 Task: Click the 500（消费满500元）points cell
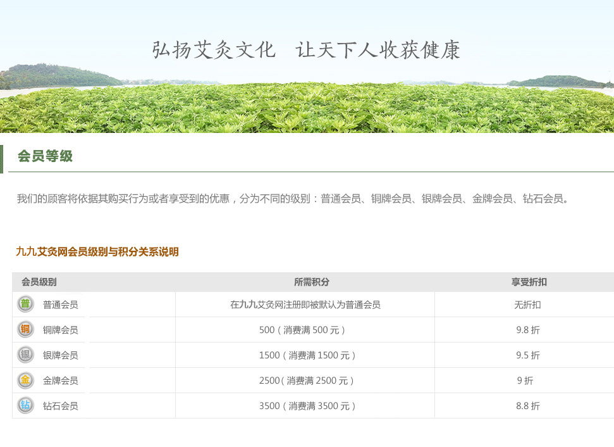(x=302, y=330)
